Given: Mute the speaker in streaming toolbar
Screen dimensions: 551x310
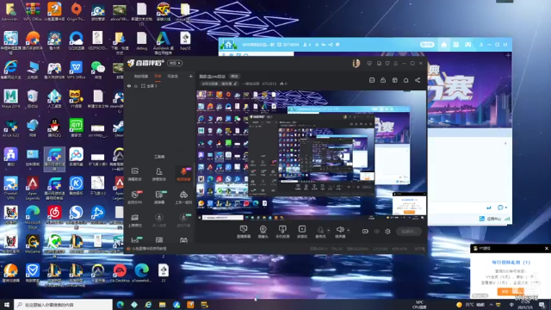Looking at the screenshot, I should (340, 230).
